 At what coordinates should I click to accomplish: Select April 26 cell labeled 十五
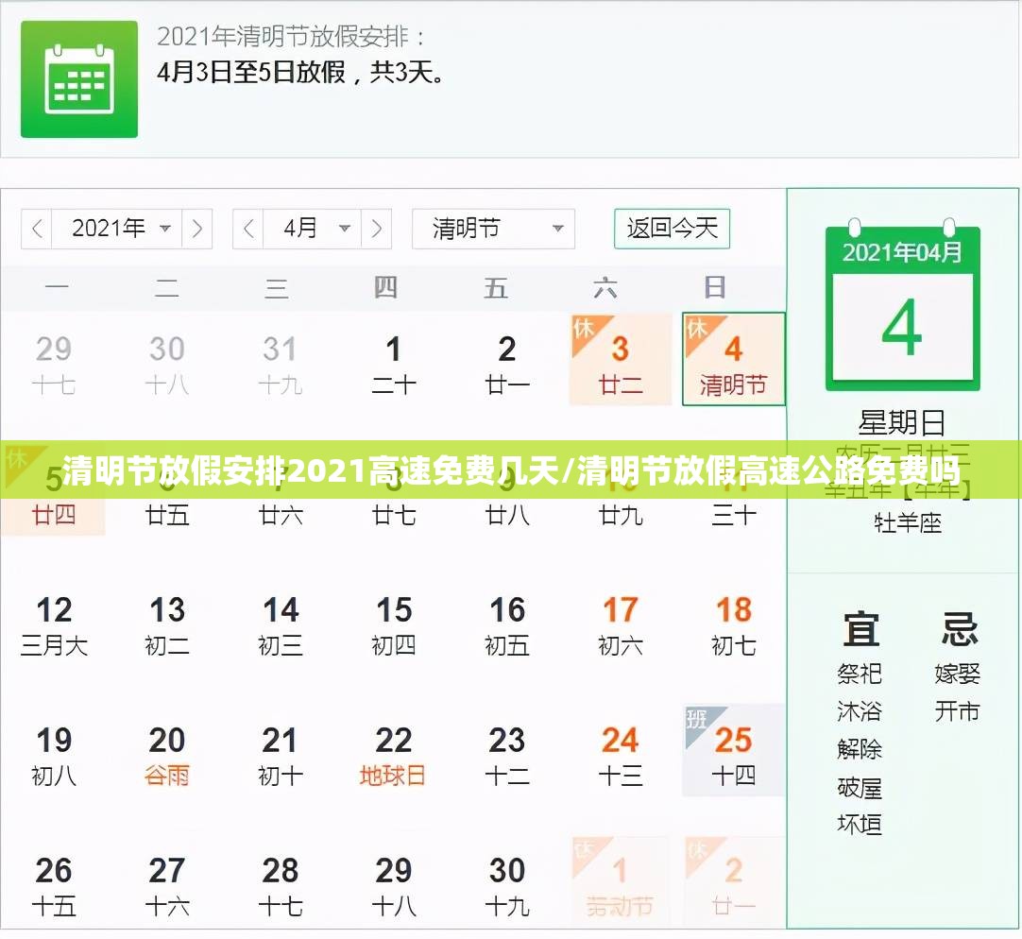(x=54, y=886)
